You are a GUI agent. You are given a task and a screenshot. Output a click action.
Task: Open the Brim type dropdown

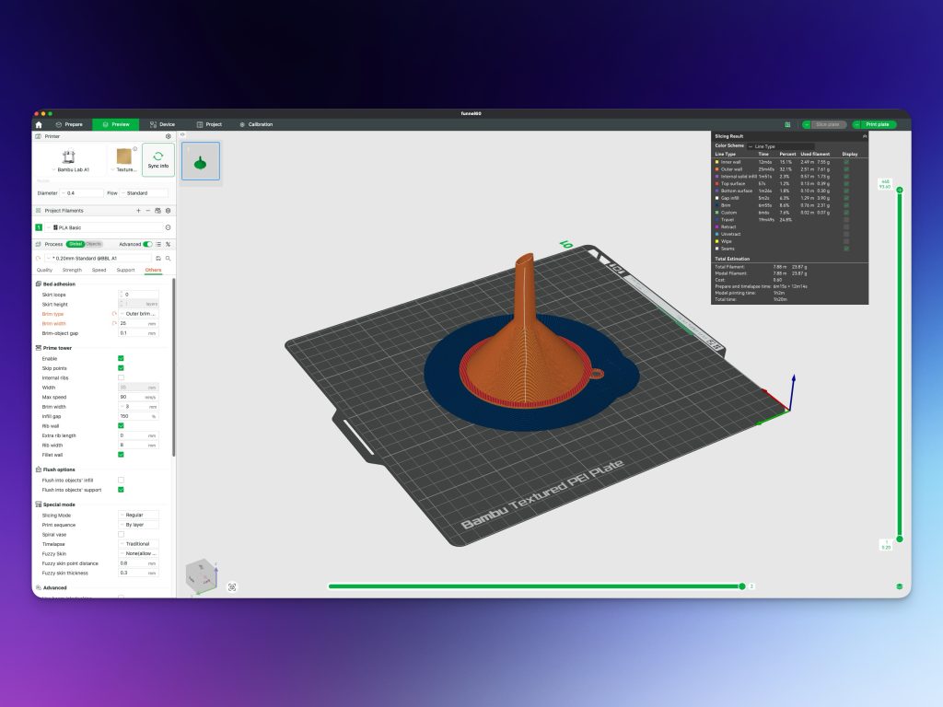tap(139, 314)
